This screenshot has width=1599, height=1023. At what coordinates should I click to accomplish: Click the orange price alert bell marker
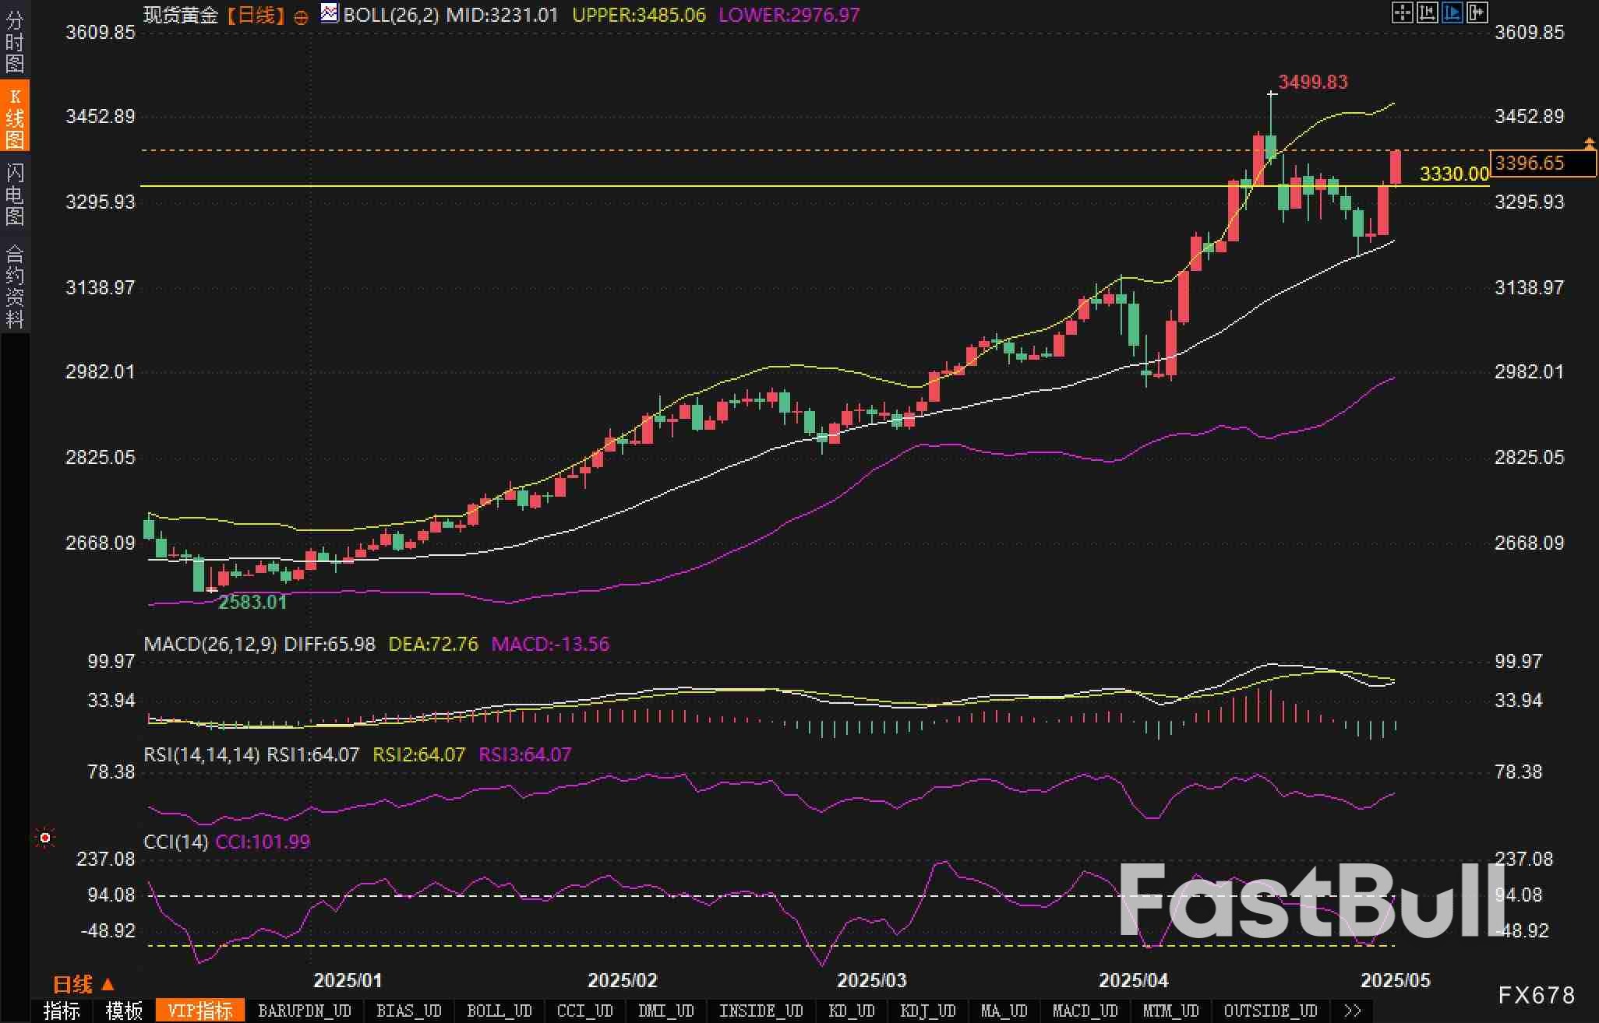pos(1590,143)
